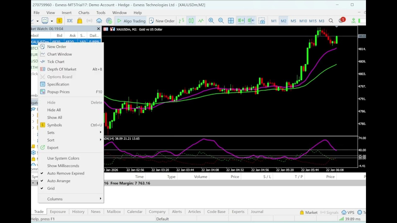This screenshot has height=223, width=397.
Task: Click VPS in the status bar
Action: point(348,212)
